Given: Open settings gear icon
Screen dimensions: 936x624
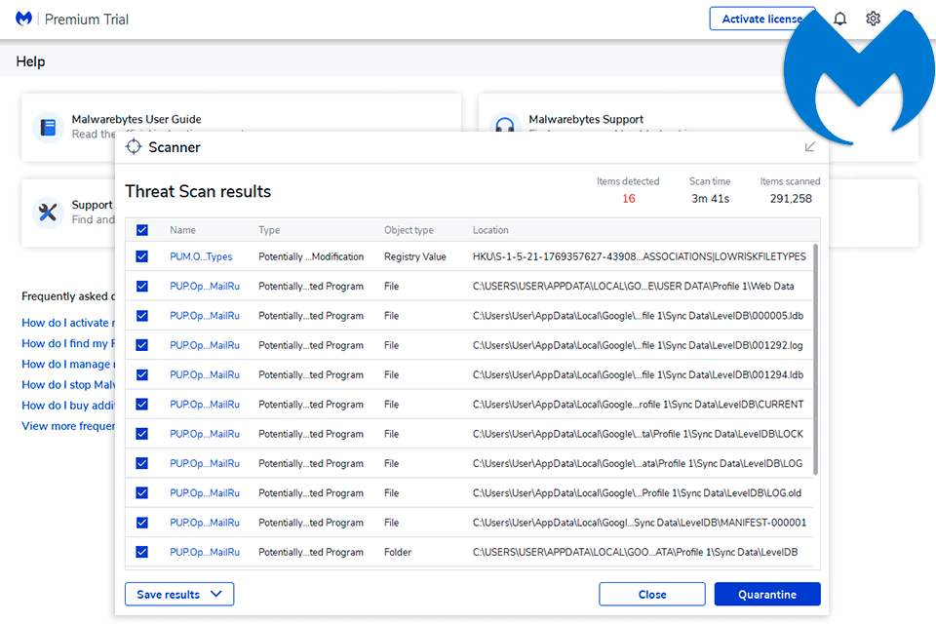Looking at the screenshot, I should tap(873, 19).
